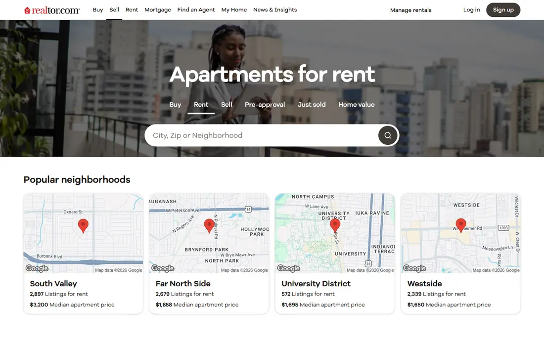
Task: Open My Home navigation item
Action: [x=234, y=10]
